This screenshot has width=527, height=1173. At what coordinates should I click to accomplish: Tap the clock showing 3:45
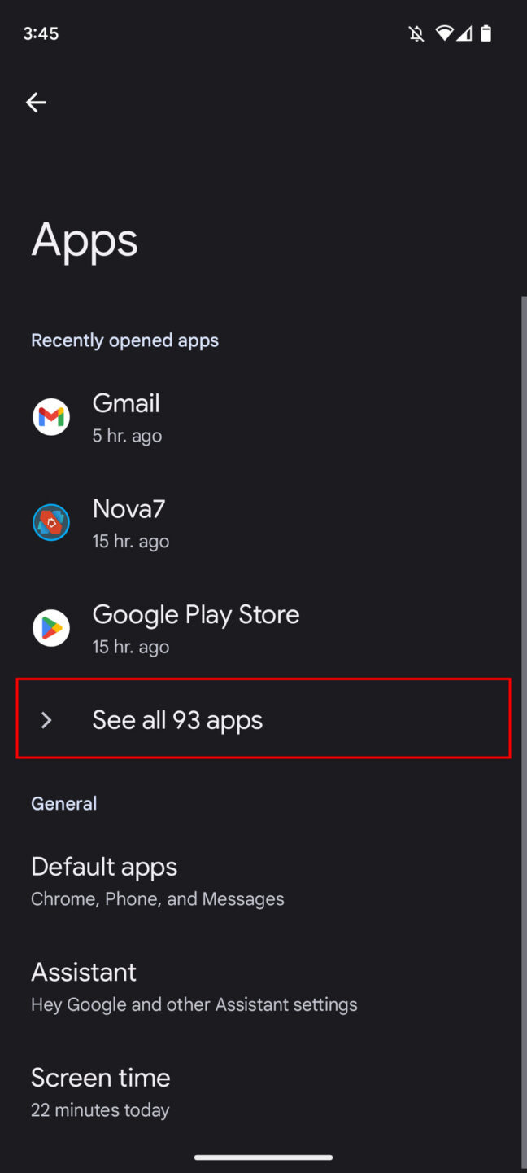40,33
